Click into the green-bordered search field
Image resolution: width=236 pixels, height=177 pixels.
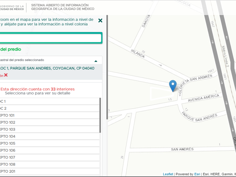(x=50, y=38)
